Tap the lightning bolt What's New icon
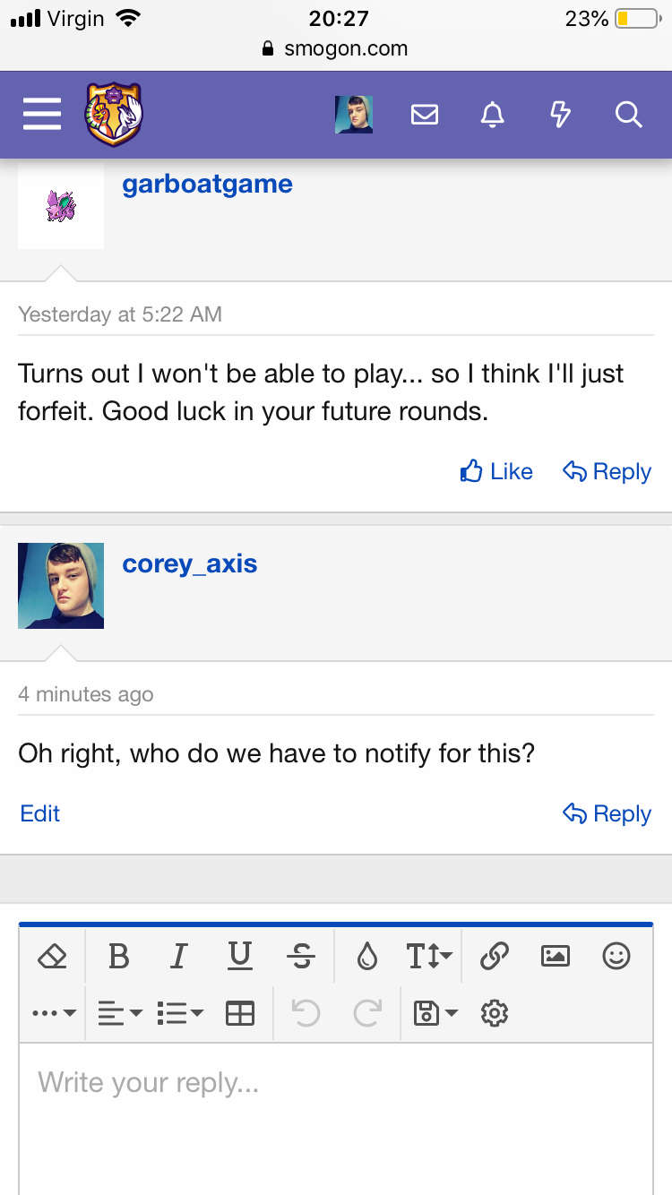672x1195 pixels. [560, 115]
